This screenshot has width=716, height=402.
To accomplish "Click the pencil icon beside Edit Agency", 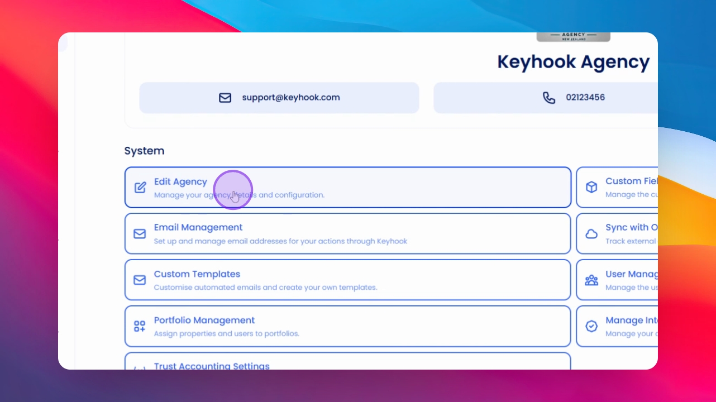I will click(x=140, y=187).
